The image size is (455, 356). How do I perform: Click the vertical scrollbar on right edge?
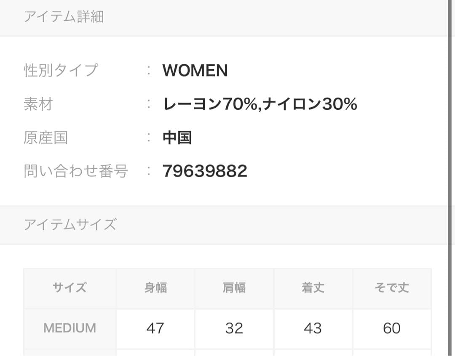[450, 178]
